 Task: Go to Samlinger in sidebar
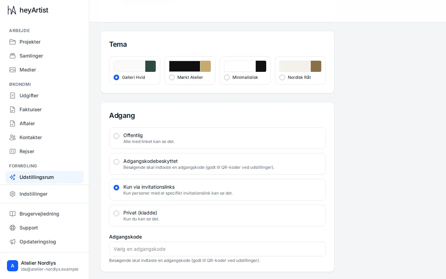45,56
